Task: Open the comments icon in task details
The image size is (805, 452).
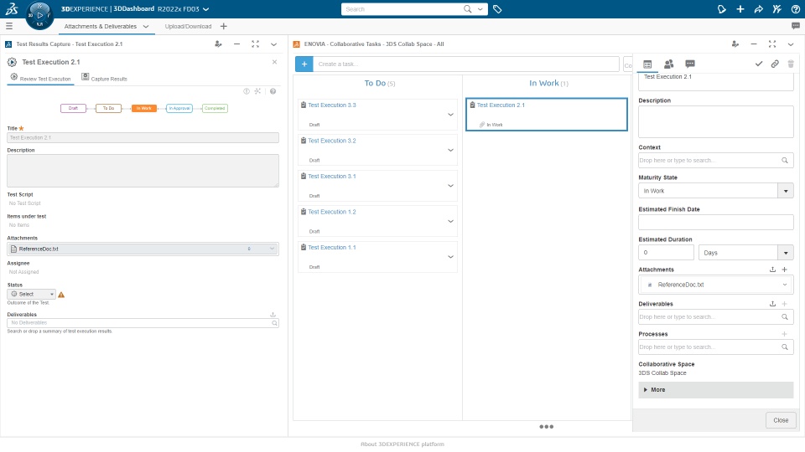Action: [x=689, y=64]
